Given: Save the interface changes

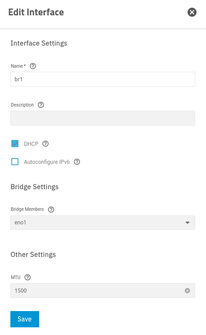Looking at the screenshot, I should [x=25, y=319].
